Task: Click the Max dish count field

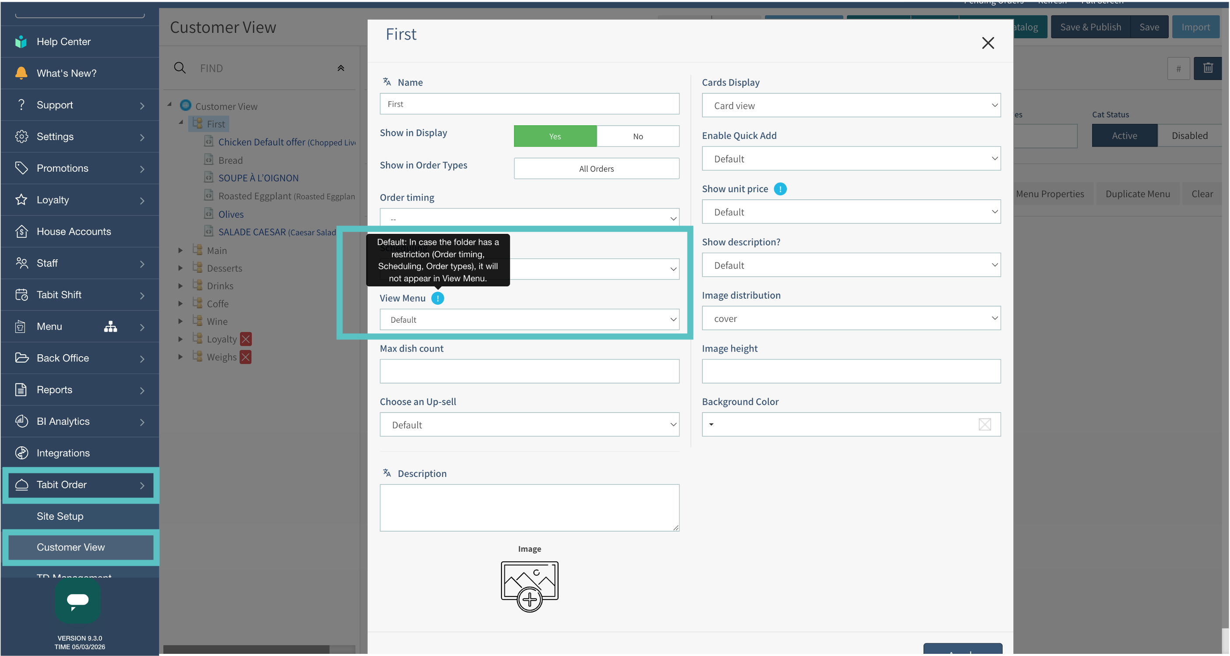Action: (529, 371)
